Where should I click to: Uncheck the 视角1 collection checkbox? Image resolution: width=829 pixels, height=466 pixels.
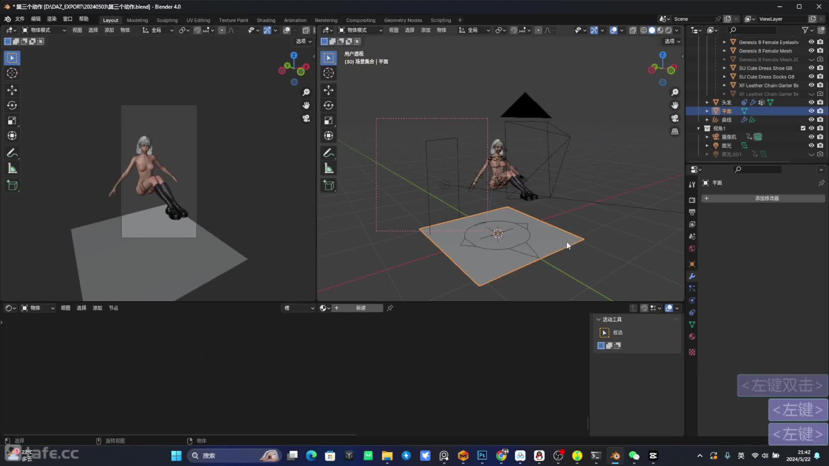pyautogui.click(x=803, y=128)
